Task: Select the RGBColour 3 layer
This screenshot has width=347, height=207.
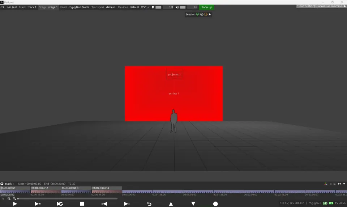Action: (x=76, y=188)
